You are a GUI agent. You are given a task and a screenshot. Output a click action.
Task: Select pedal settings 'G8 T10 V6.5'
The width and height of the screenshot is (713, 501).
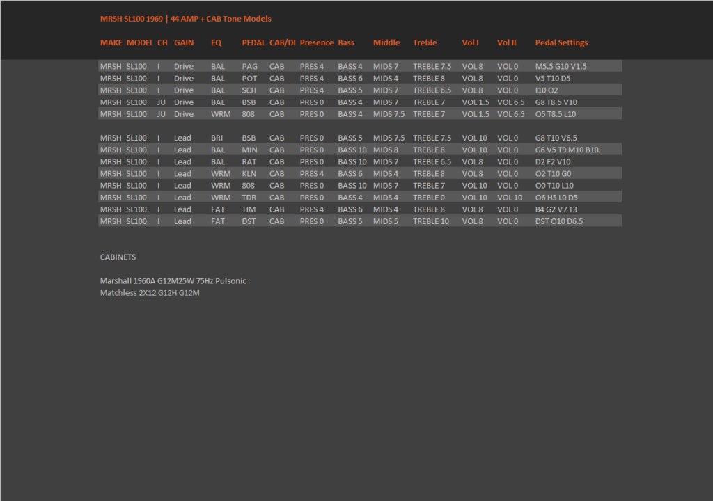pyautogui.click(x=556, y=138)
